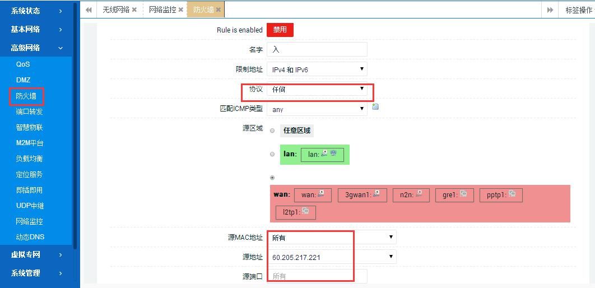Select the 任意区域 source zone radio

coord(272,131)
